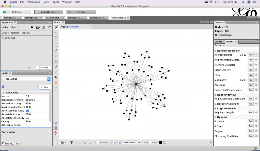The height and width of the screenshot is (151, 260).
Task: Run the Network Diameter statistic
Action: (x=251, y=65)
